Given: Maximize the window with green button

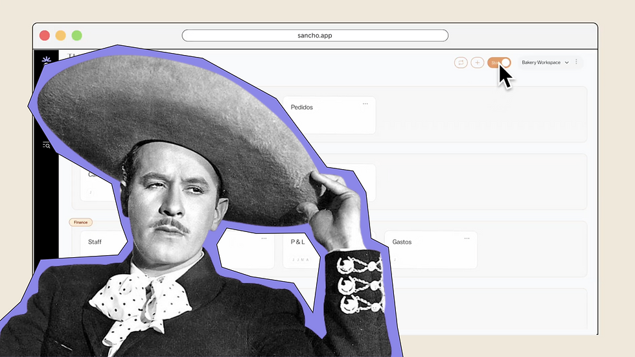Looking at the screenshot, I should pos(77,36).
